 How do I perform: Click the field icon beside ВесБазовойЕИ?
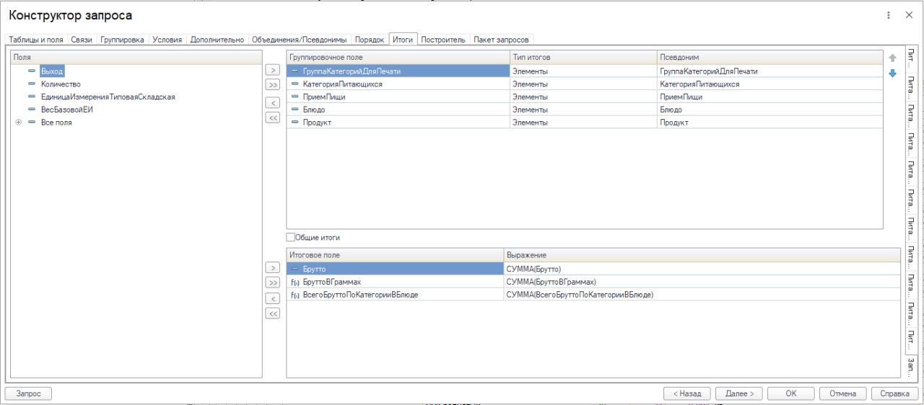[32, 110]
